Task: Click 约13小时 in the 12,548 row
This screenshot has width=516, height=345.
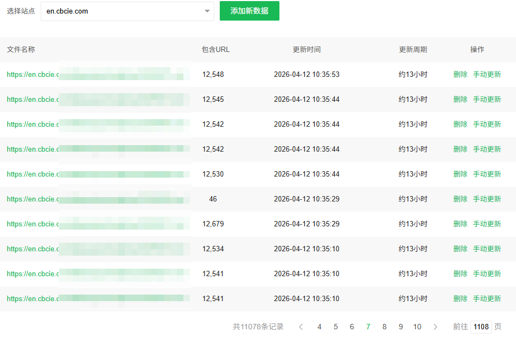Action: [x=413, y=75]
